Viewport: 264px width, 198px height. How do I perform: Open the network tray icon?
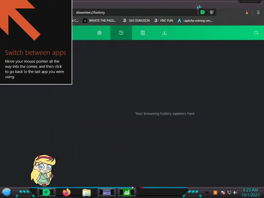point(229,192)
